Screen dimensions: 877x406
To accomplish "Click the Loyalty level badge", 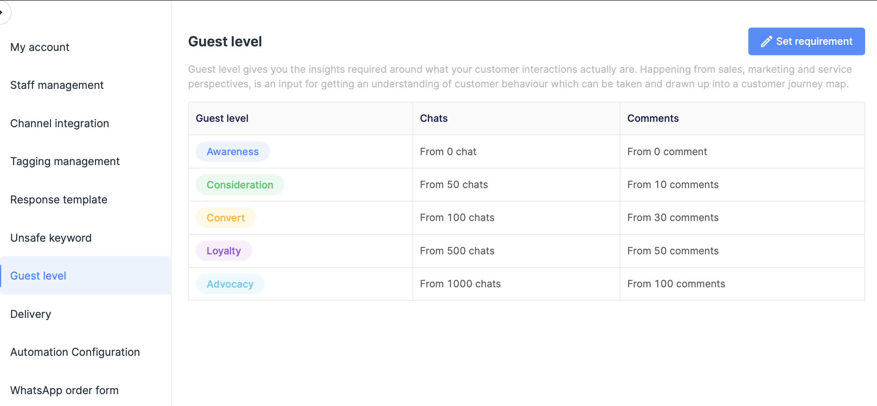I will pos(224,251).
